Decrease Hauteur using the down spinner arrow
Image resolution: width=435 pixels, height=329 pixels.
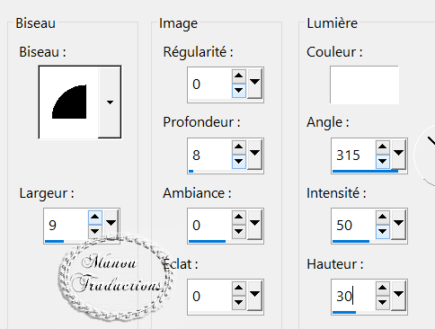[383, 303]
